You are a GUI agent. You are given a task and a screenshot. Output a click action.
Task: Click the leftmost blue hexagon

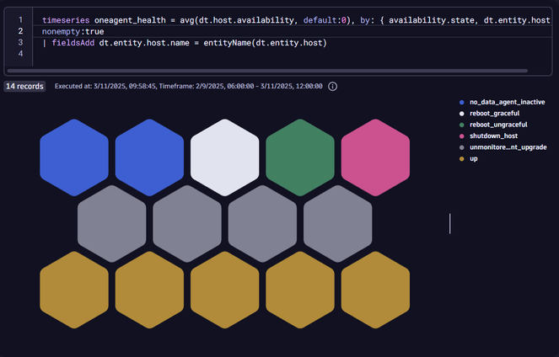[74, 157]
